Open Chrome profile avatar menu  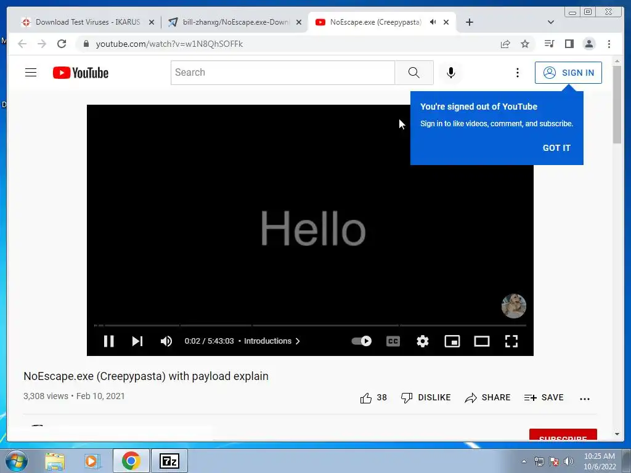[589, 44]
